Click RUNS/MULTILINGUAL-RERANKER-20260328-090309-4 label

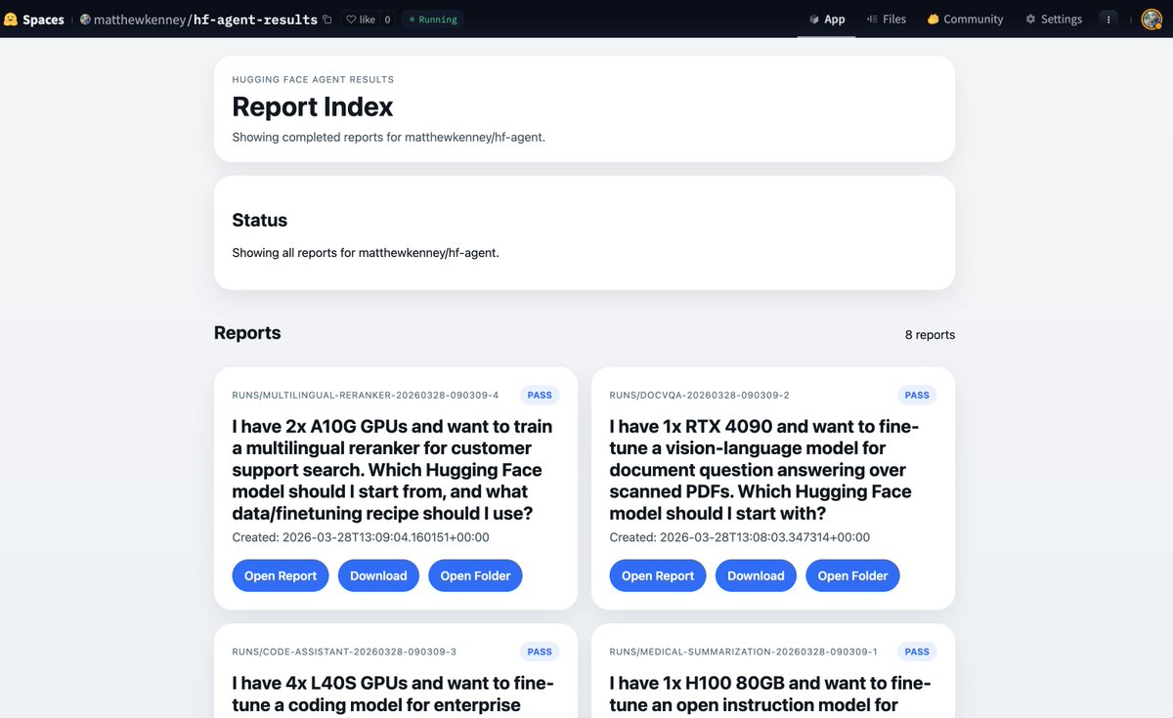pyautogui.click(x=366, y=396)
